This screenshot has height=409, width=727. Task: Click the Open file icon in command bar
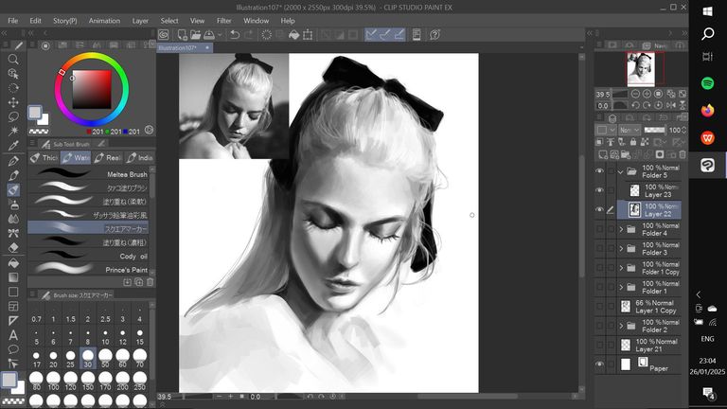[196, 35]
